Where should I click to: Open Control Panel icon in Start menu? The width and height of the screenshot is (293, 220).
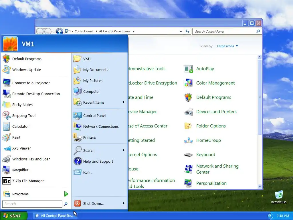[77, 116]
